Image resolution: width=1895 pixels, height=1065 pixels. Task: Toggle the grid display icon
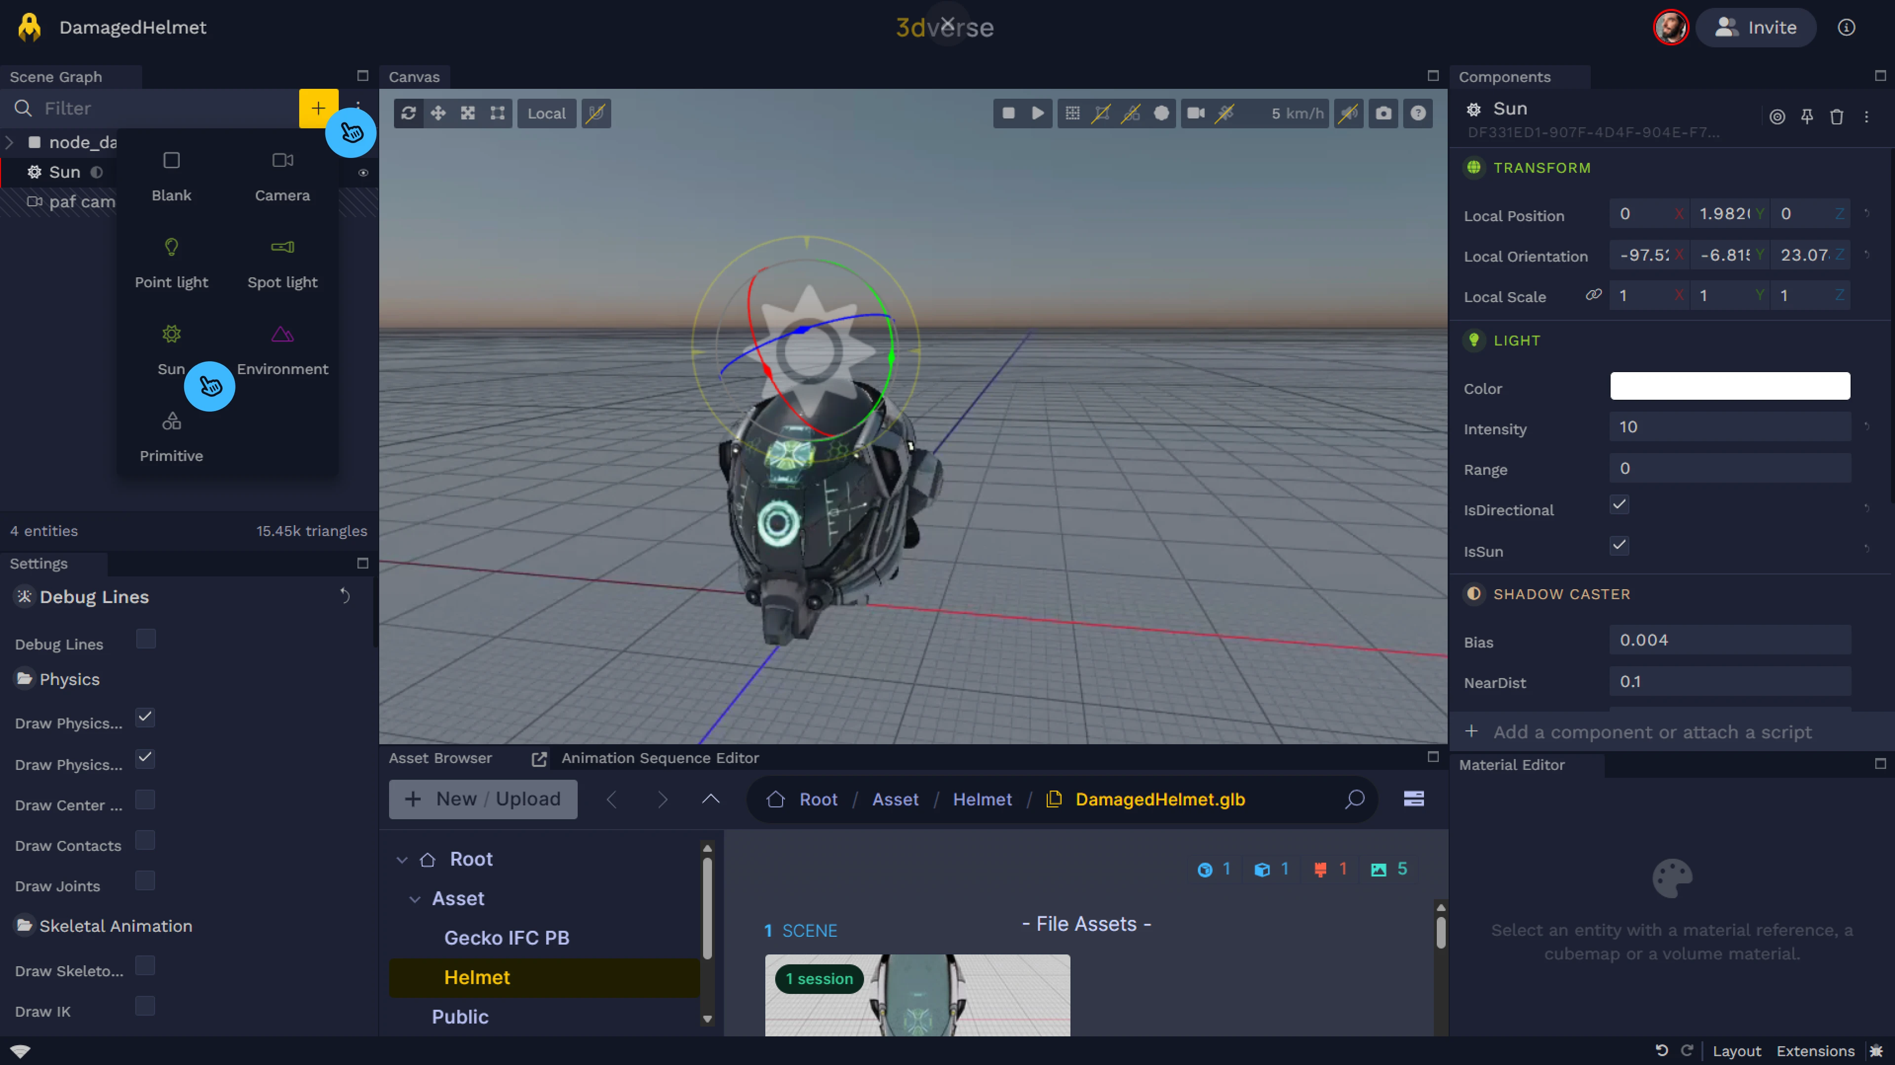click(x=1072, y=114)
